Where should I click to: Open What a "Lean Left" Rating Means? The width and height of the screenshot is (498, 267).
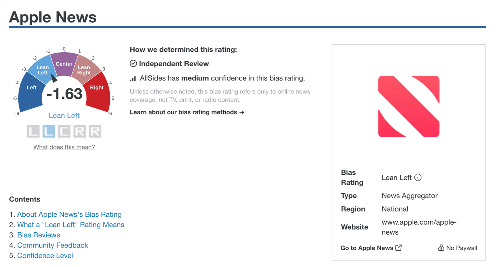click(x=71, y=225)
